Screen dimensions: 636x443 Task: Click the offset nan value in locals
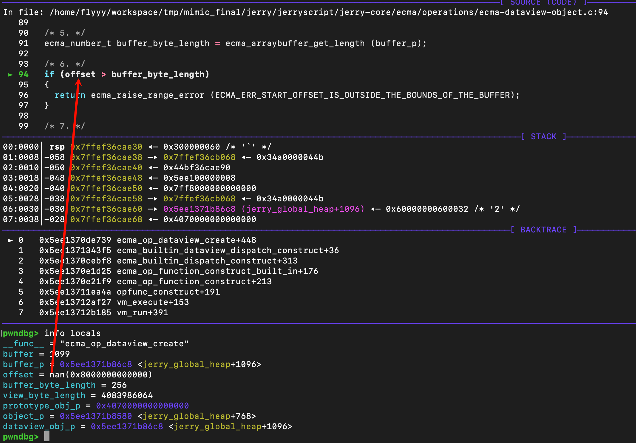tap(101, 375)
